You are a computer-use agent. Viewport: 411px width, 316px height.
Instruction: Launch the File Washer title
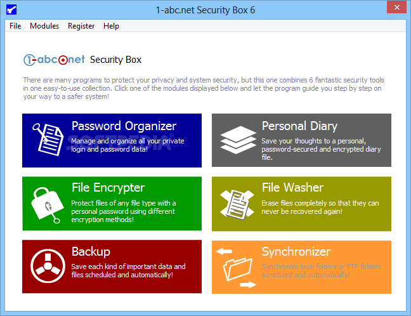[x=292, y=187]
